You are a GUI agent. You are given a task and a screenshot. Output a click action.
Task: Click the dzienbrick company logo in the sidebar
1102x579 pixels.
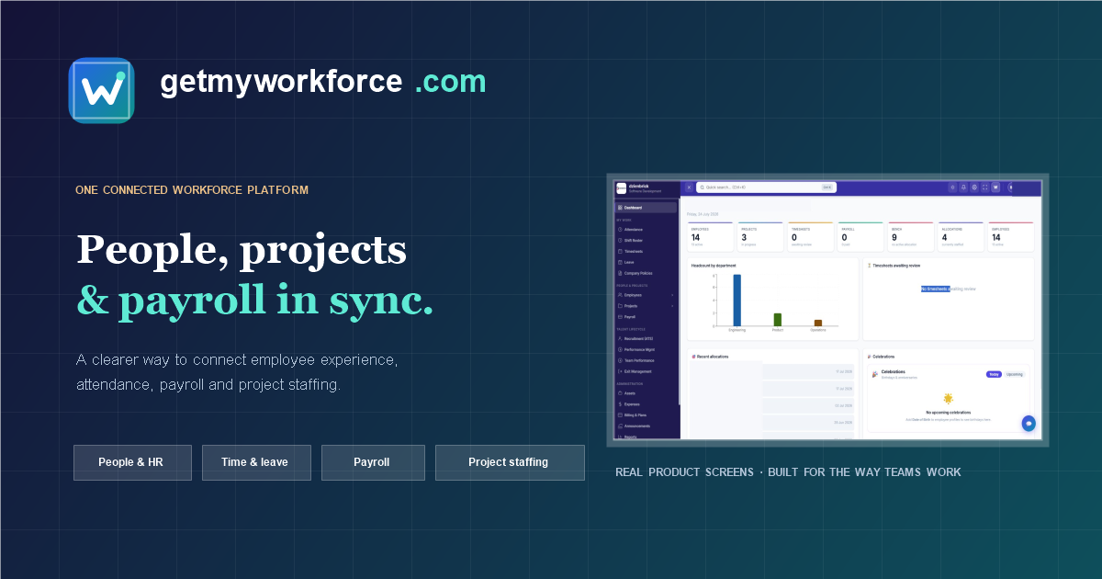tap(622, 188)
